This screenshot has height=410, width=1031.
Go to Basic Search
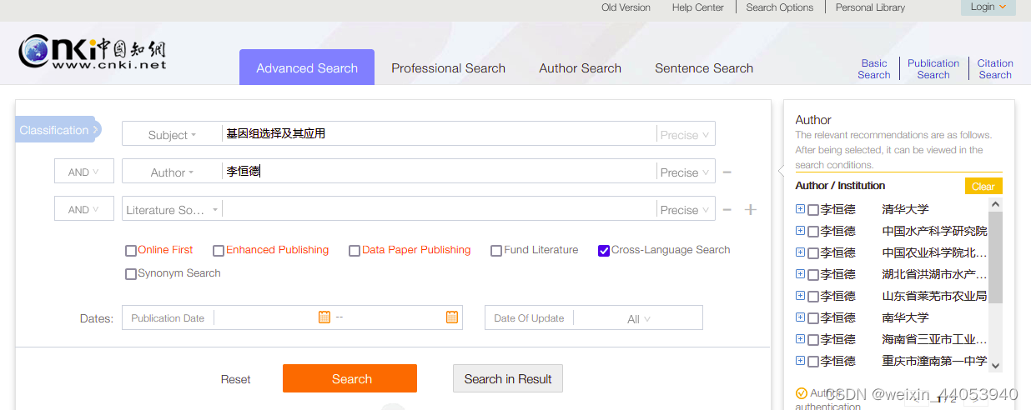tap(874, 68)
